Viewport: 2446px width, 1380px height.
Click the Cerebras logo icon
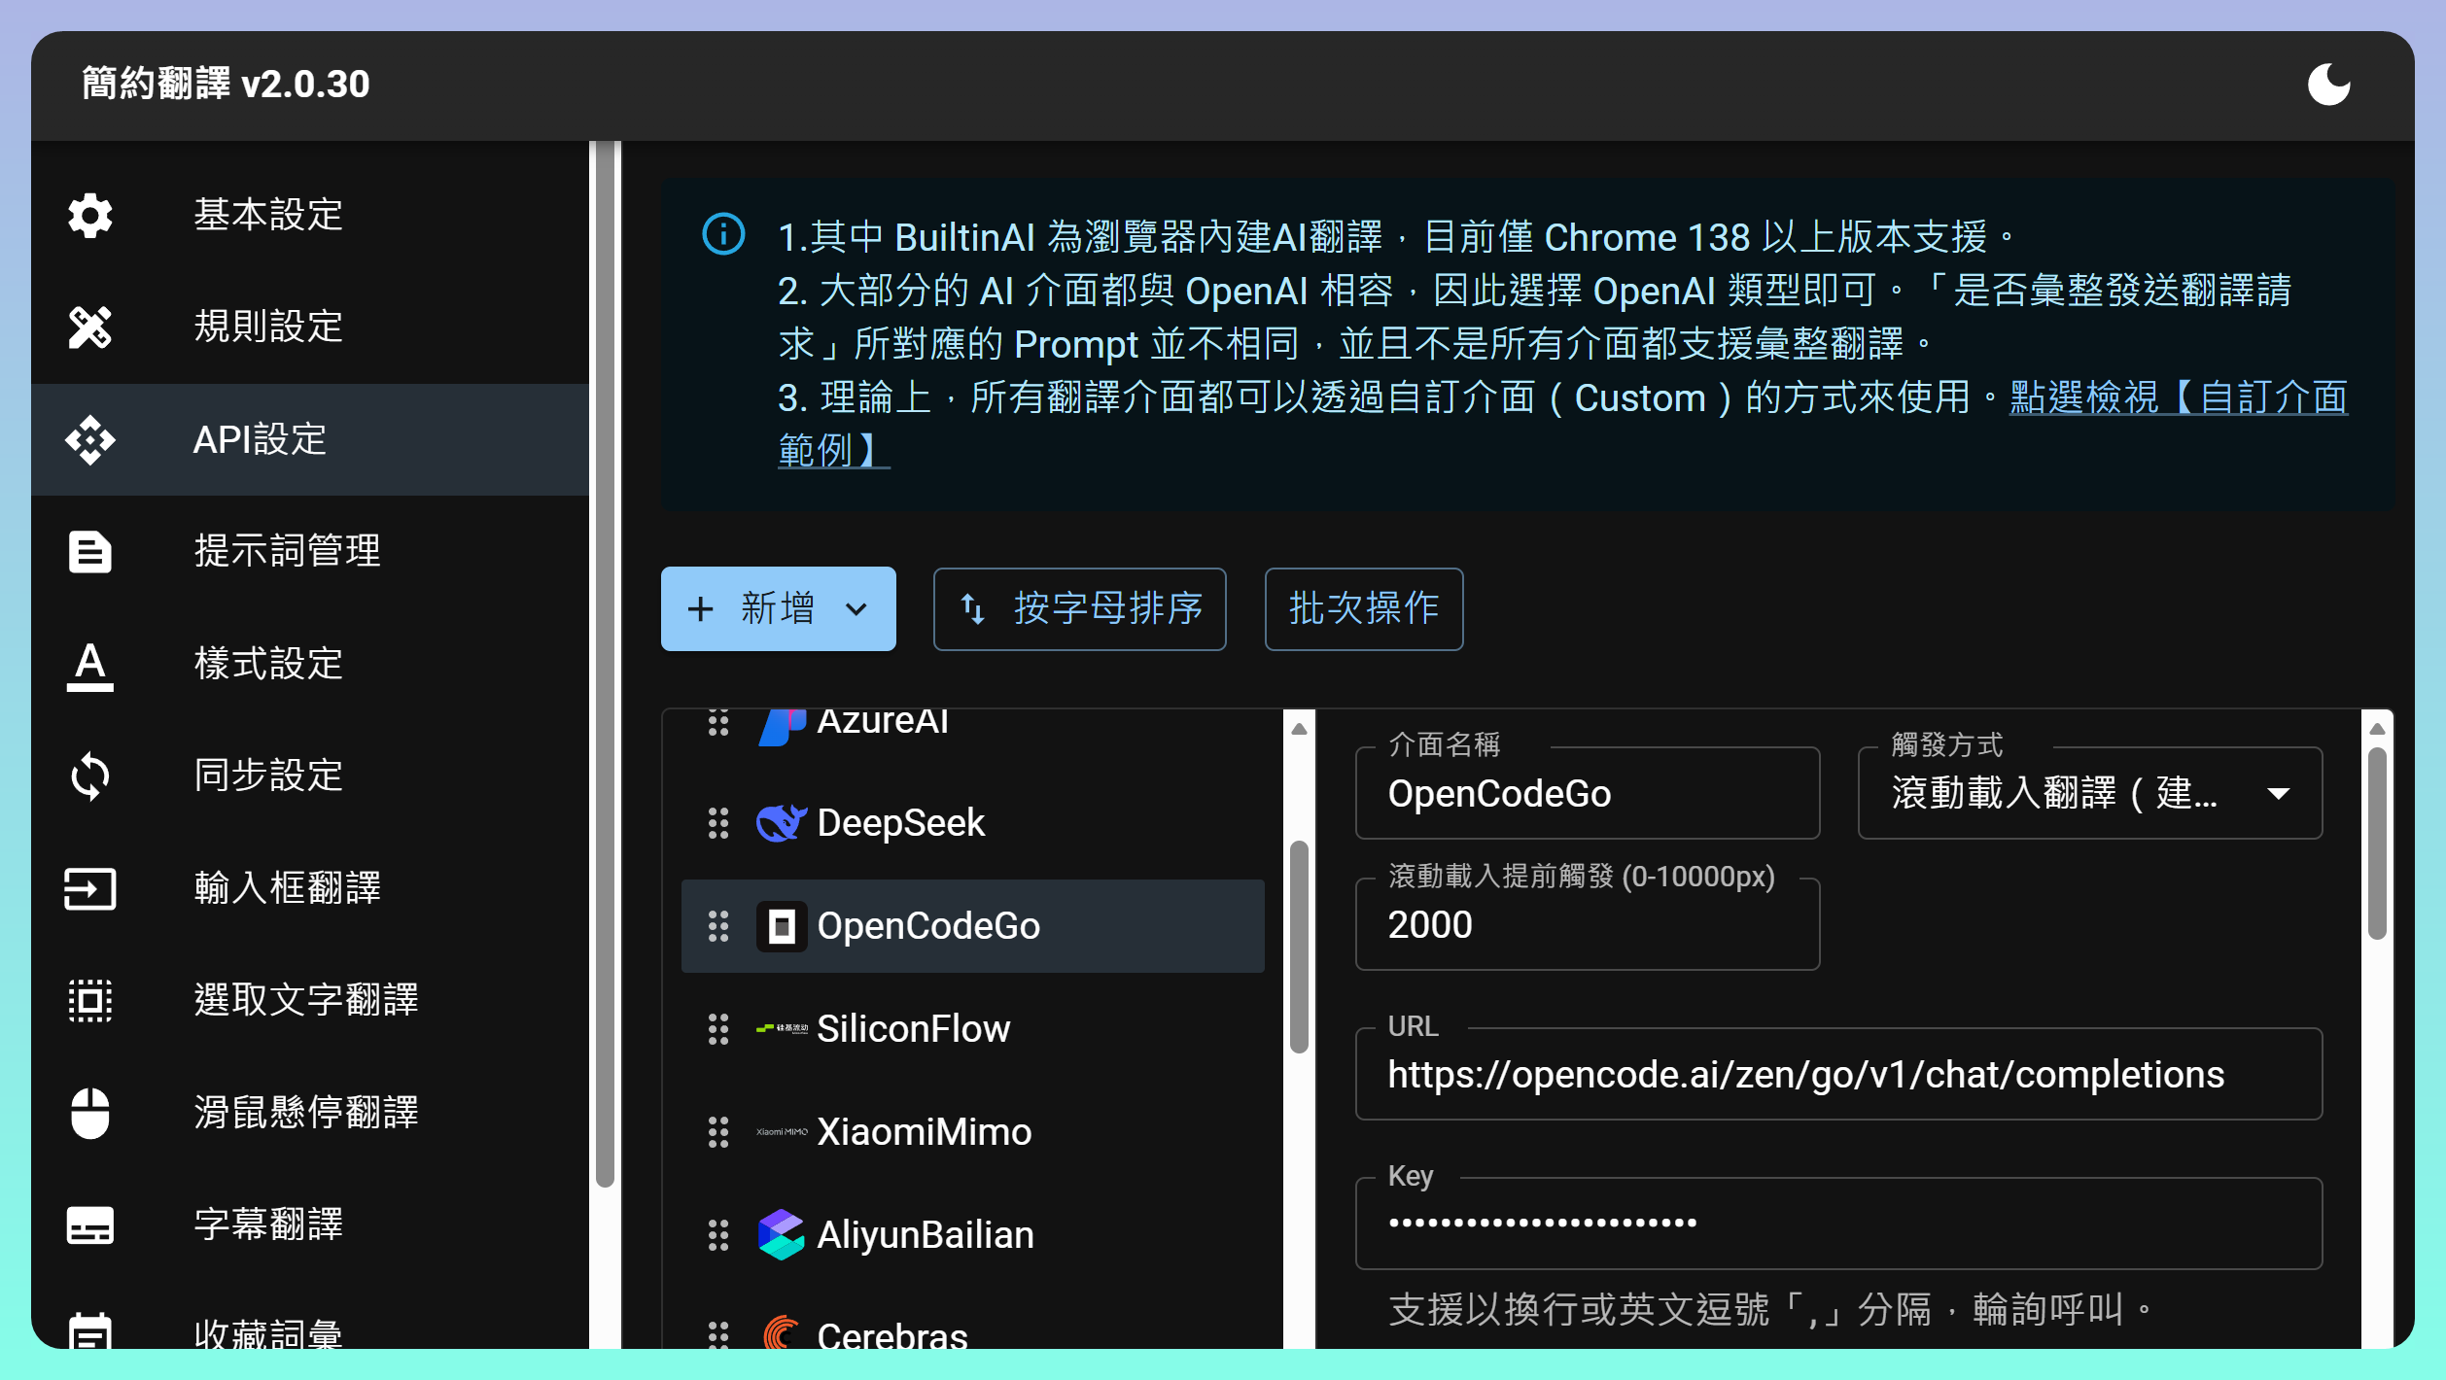pos(782,1333)
